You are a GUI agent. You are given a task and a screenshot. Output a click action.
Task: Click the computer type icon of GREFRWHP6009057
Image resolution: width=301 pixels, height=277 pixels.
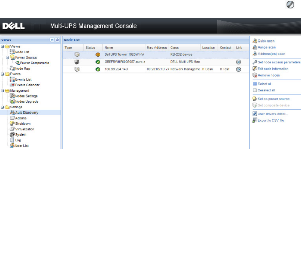point(77,62)
